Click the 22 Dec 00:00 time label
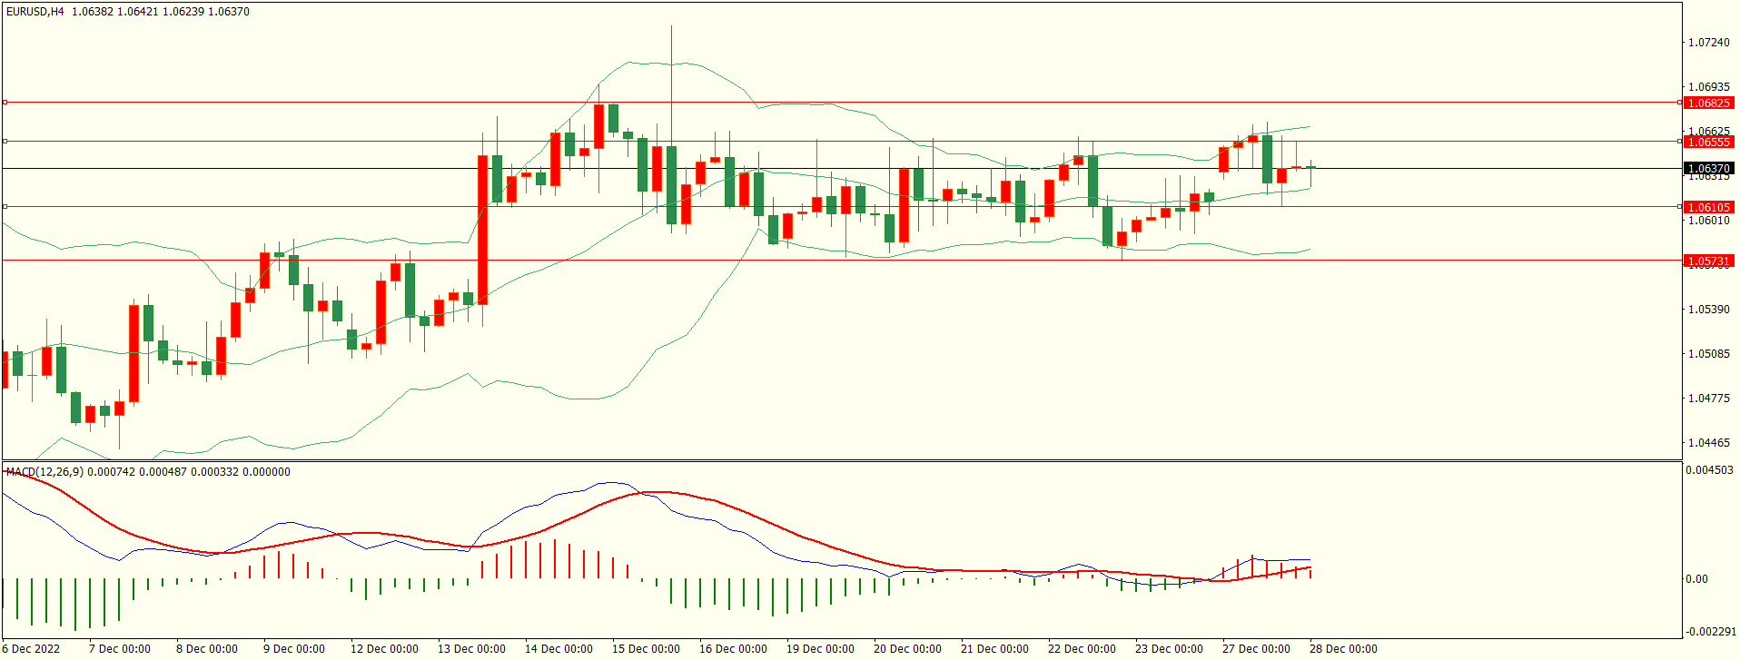 point(1083,649)
